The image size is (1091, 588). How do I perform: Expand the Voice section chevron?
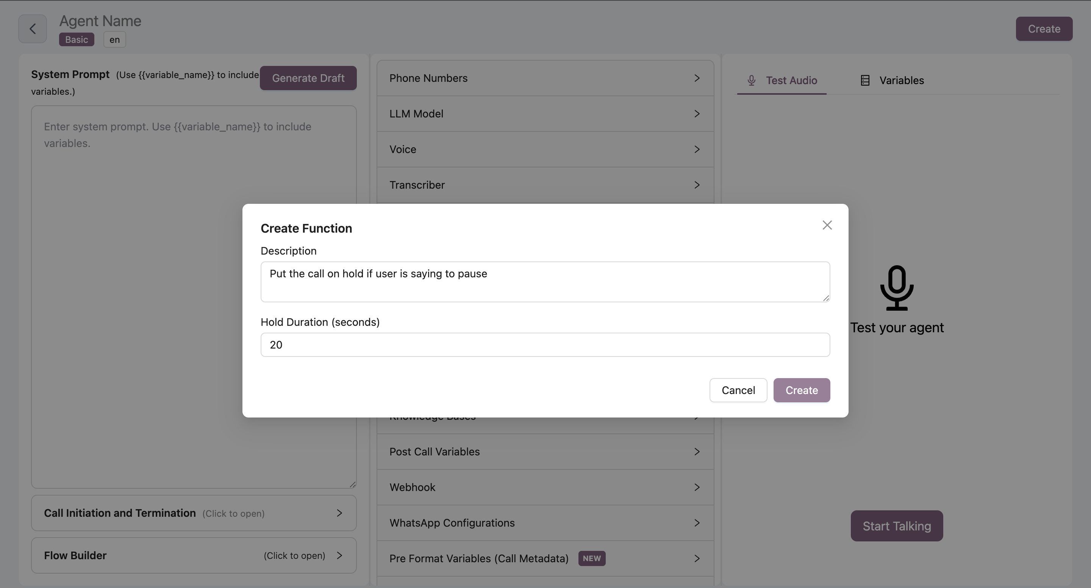point(696,149)
